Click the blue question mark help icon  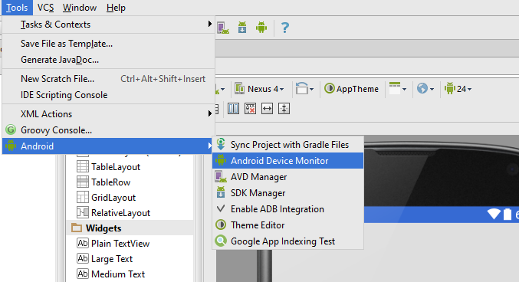tap(285, 28)
